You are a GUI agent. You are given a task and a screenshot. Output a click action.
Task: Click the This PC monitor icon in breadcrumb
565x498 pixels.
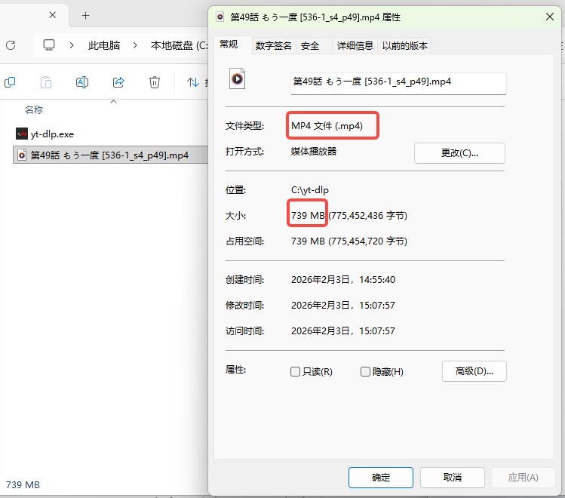[48, 45]
